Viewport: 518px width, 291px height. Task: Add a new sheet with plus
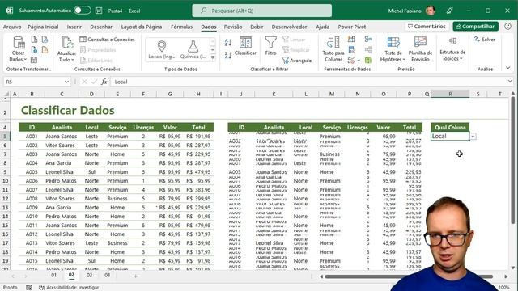135,276
